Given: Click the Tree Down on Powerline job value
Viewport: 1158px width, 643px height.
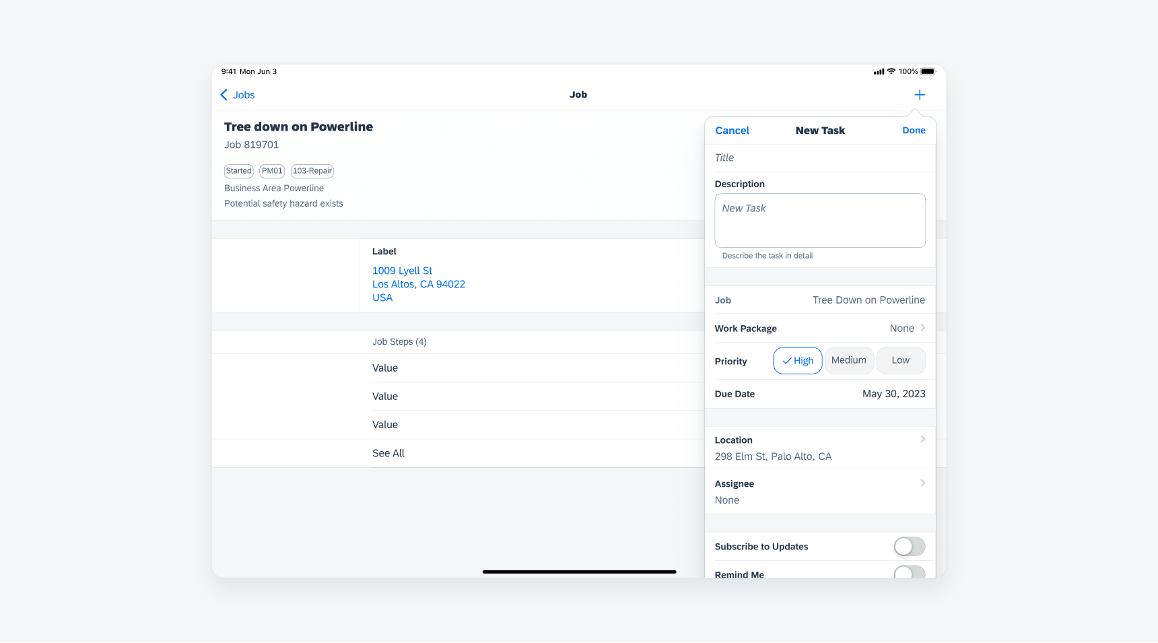Looking at the screenshot, I should [x=868, y=300].
